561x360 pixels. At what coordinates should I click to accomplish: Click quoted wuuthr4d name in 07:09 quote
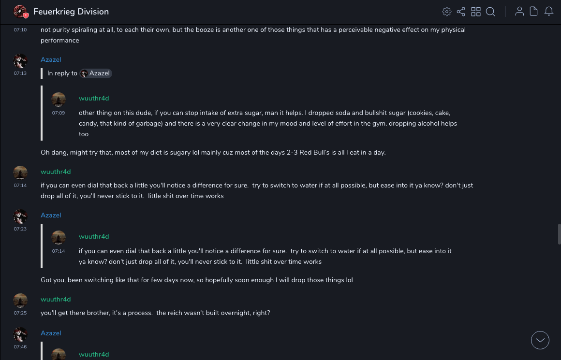[94, 98]
